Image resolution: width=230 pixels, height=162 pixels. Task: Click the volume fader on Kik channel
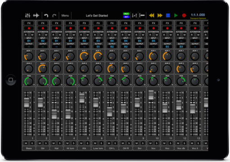pos(82,98)
